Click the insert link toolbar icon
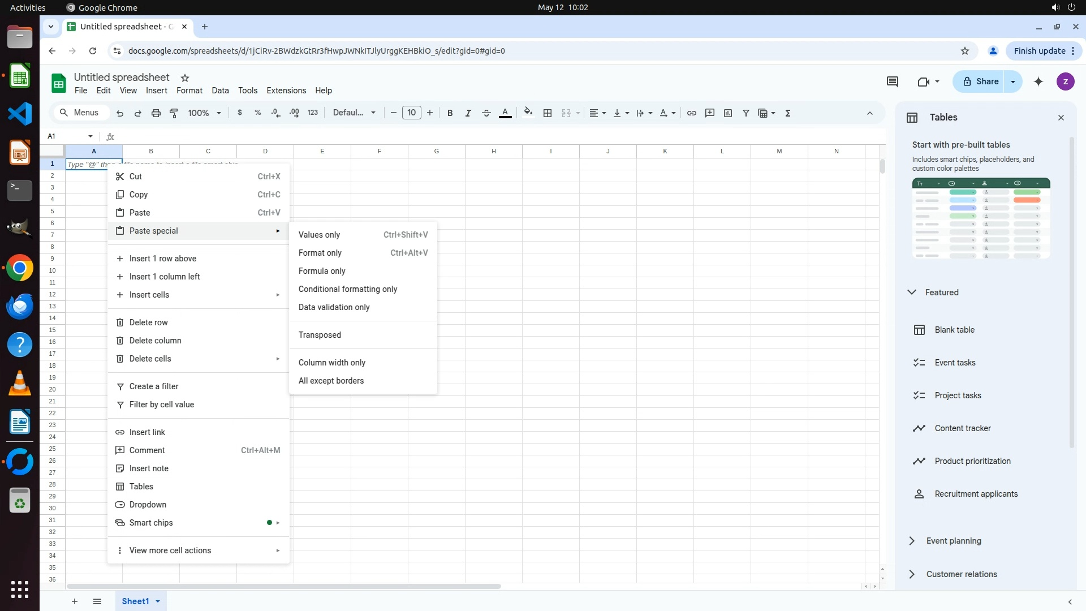 click(691, 113)
